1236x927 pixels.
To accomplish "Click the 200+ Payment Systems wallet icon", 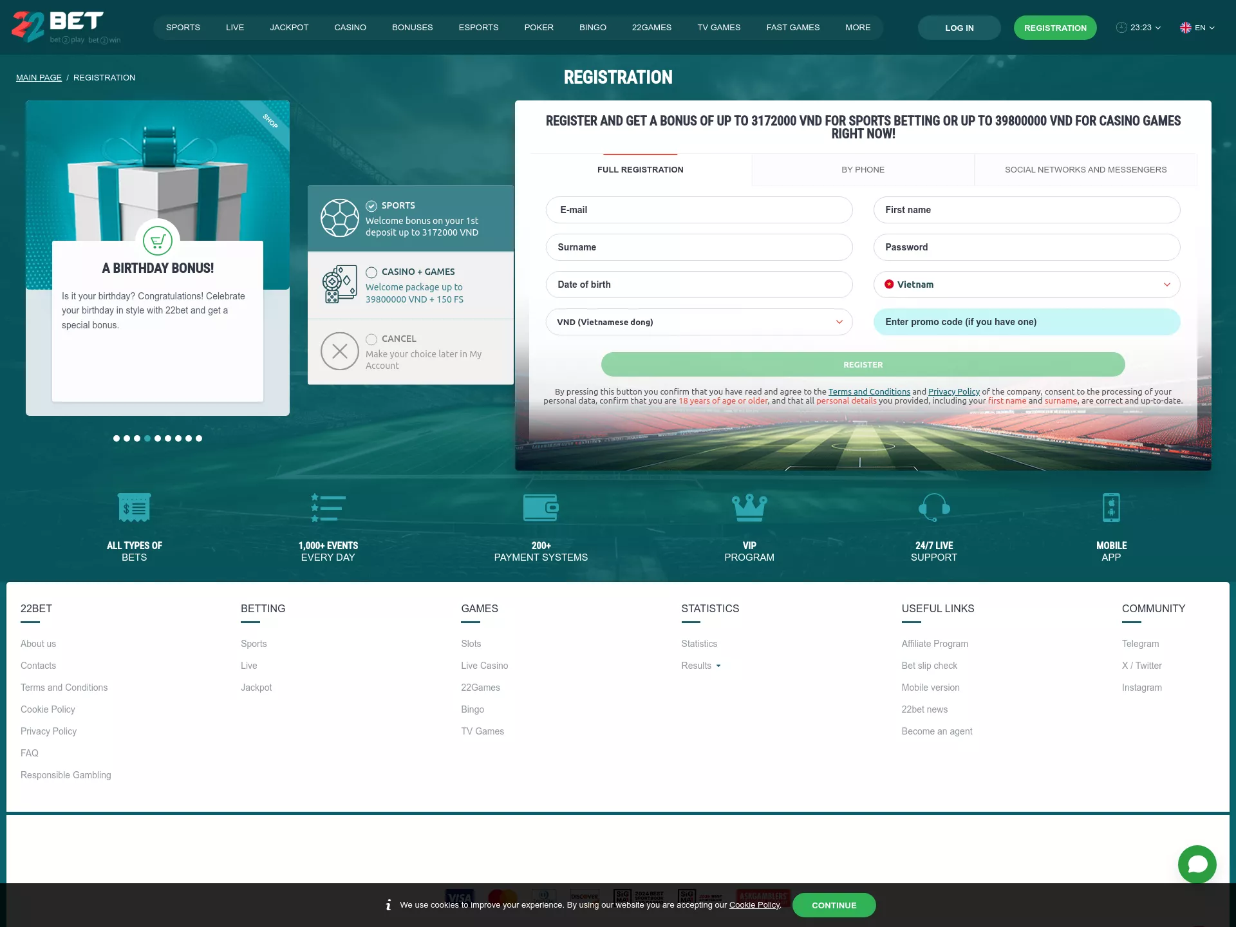I will click(x=541, y=508).
